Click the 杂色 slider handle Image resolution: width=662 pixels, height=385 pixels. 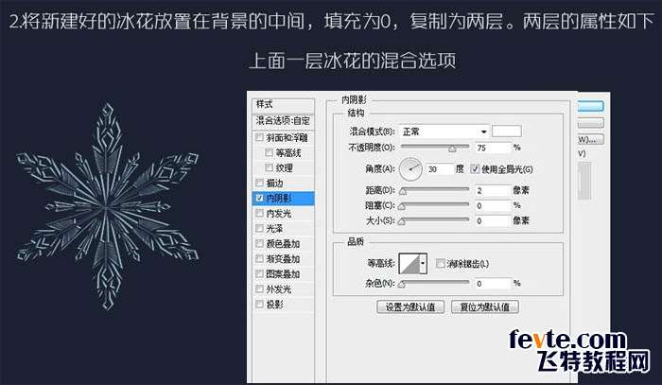pos(402,284)
